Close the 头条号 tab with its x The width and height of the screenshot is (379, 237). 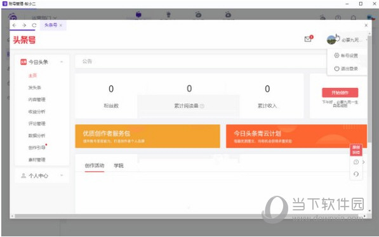(x=61, y=25)
